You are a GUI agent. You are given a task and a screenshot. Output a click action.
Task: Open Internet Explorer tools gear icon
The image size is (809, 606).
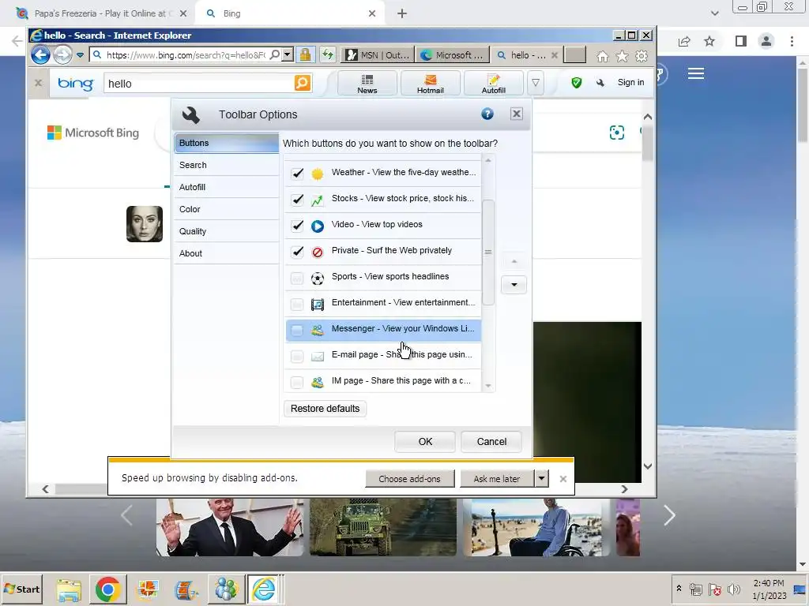642,56
